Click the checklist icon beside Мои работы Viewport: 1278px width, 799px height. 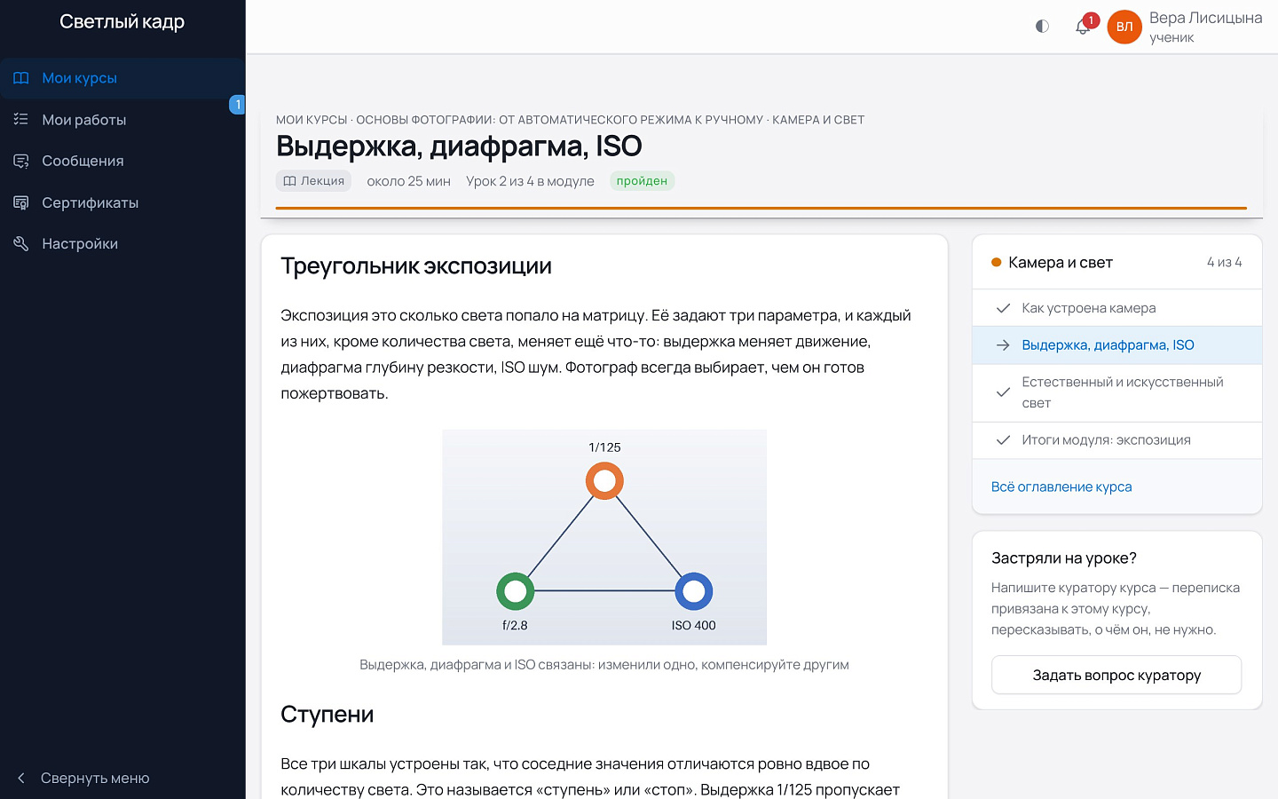tap(21, 119)
